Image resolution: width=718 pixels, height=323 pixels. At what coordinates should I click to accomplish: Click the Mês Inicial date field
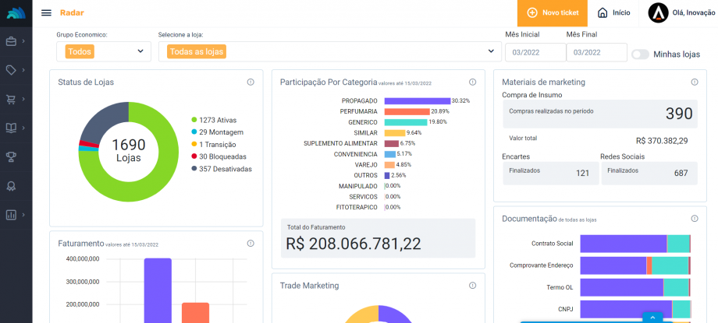point(535,52)
